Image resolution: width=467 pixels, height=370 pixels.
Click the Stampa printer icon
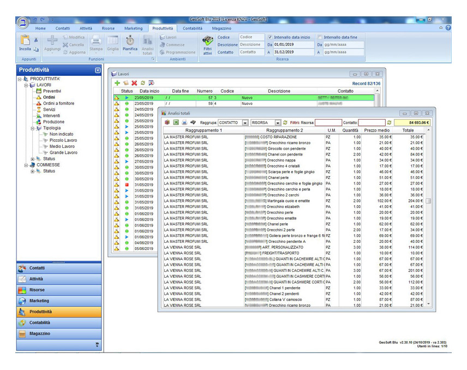96,40
